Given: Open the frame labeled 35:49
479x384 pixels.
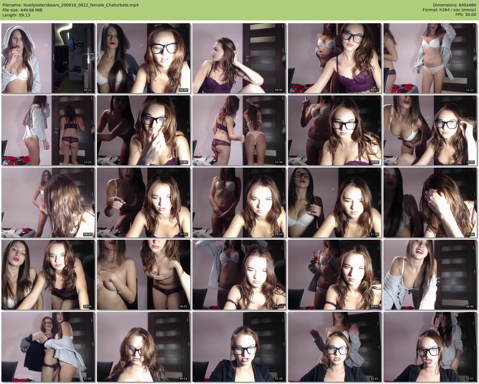Looking at the screenshot, I should pos(48,275).
